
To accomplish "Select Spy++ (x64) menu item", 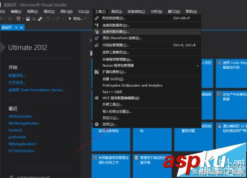I will coord(147,92).
